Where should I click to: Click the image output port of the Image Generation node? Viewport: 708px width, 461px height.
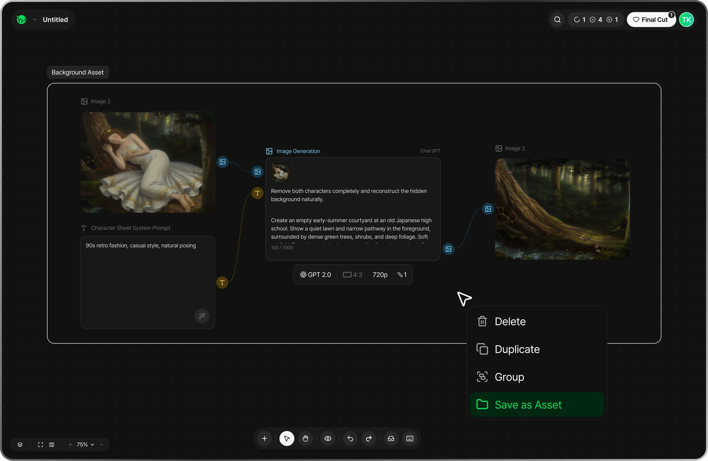[449, 249]
